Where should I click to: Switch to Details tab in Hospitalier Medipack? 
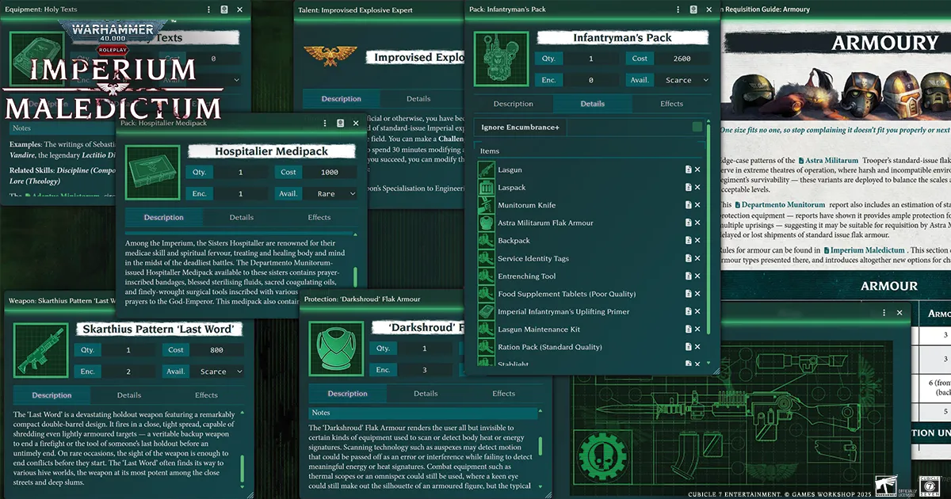pyautogui.click(x=242, y=217)
